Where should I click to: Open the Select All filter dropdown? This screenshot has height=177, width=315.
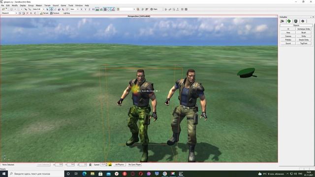[38, 9]
